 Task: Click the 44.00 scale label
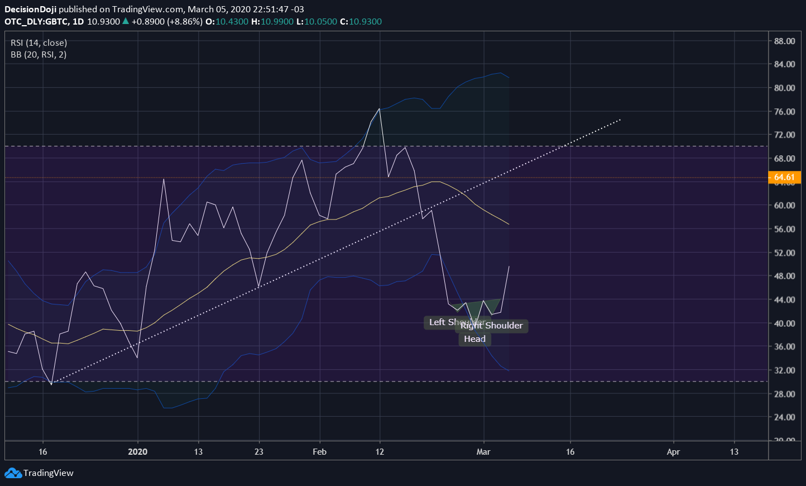pyautogui.click(x=784, y=300)
